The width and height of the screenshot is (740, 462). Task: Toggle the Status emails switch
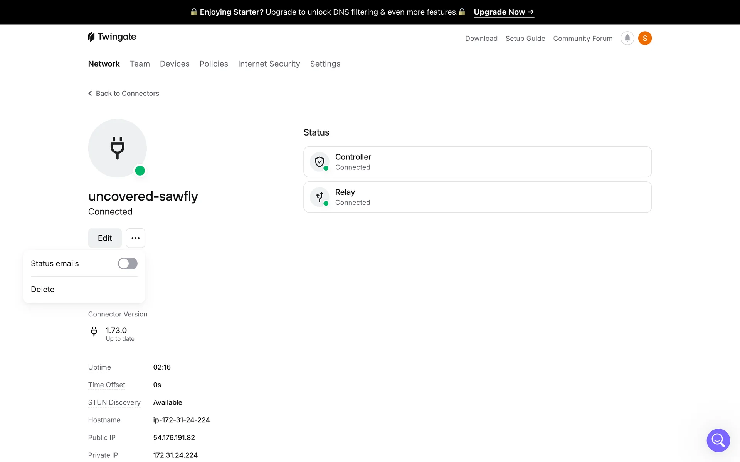tap(128, 264)
